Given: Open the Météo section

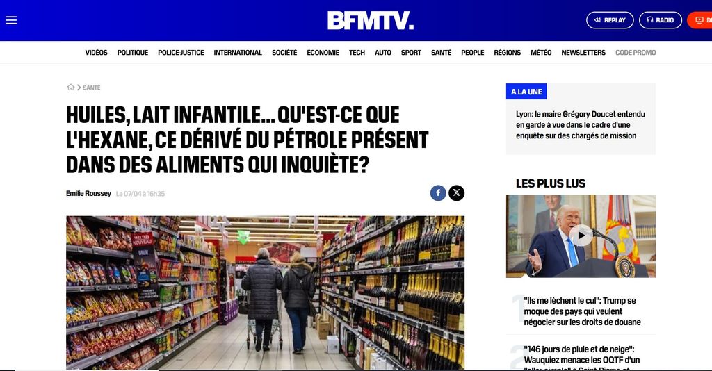Looking at the screenshot, I should [541, 53].
